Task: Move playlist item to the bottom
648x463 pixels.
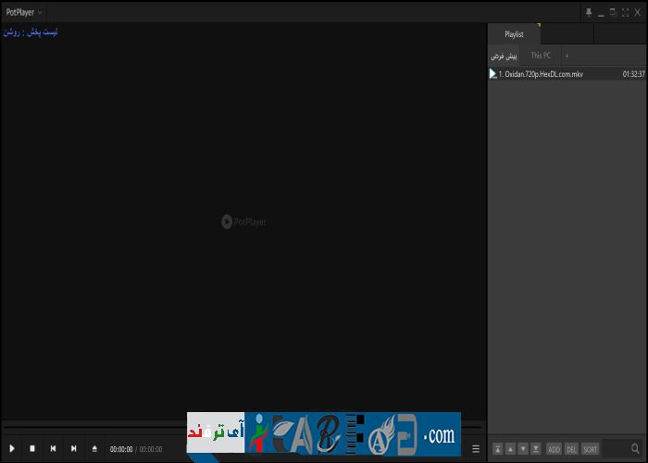Action: (536, 448)
